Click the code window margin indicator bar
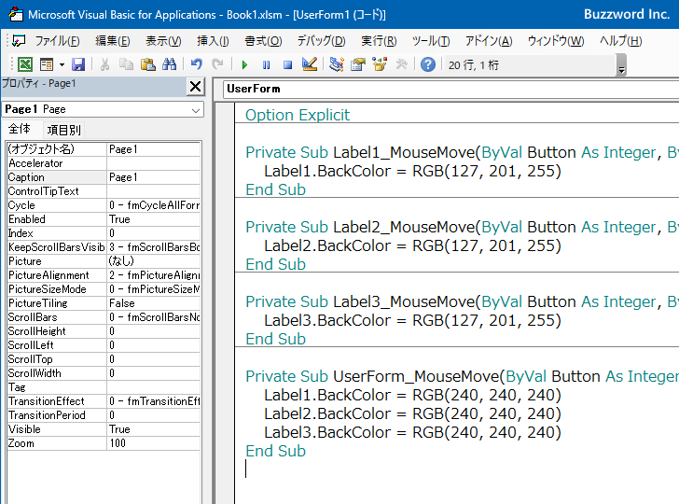This screenshot has width=679, height=504. [x=225, y=303]
